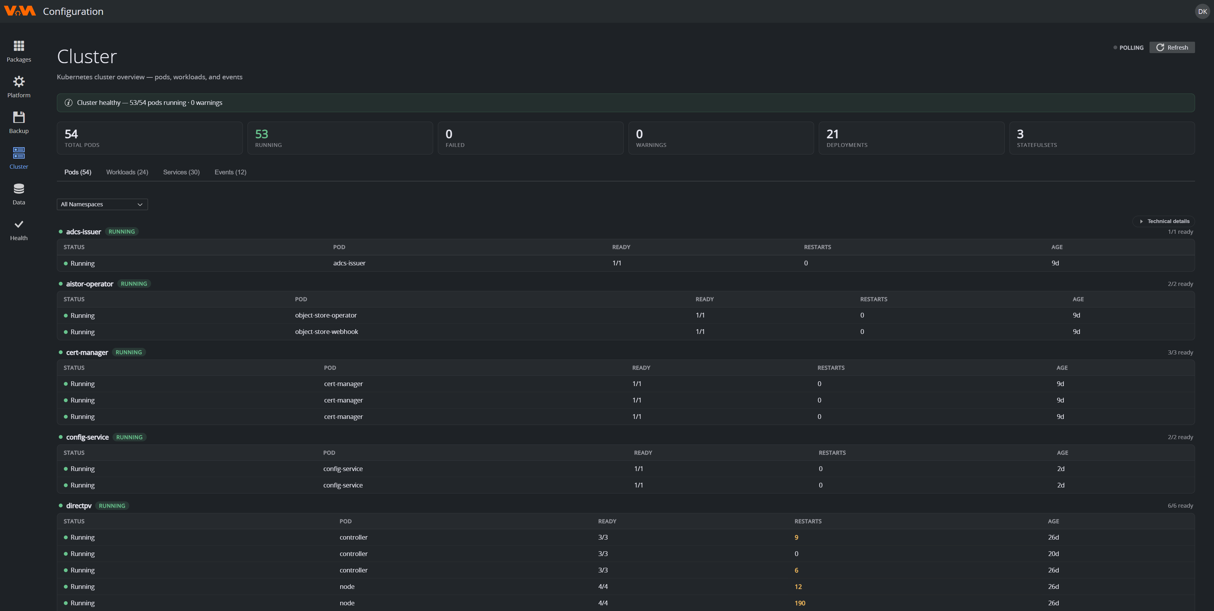Click the VM logo in header
This screenshot has height=611, width=1214.
(20, 11)
